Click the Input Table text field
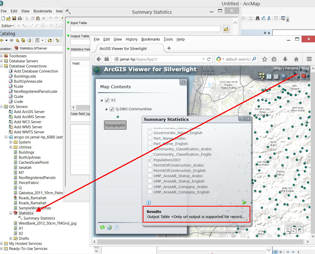 (x=145, y=29)
